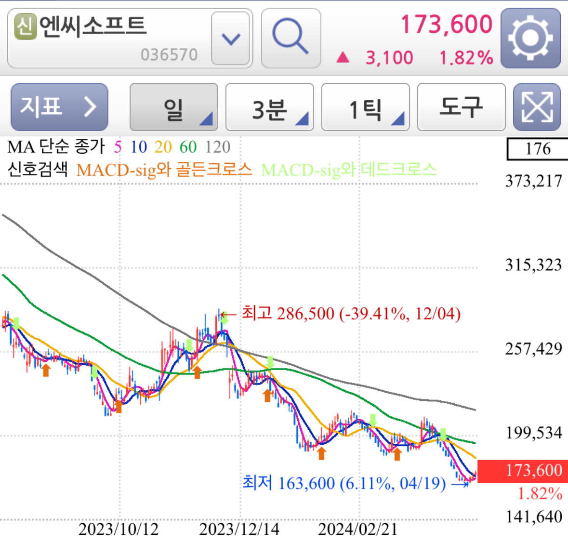Select MA 60 color label

[x=188, y=147]
